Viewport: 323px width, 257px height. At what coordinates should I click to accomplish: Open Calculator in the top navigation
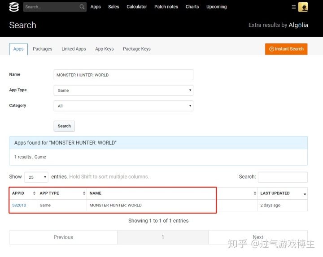[x=137, y=7]
